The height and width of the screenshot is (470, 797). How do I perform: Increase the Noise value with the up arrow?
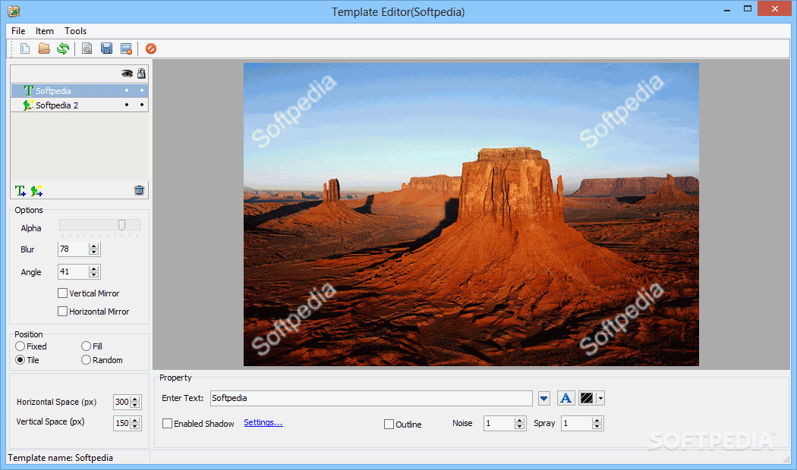(519, 420)
